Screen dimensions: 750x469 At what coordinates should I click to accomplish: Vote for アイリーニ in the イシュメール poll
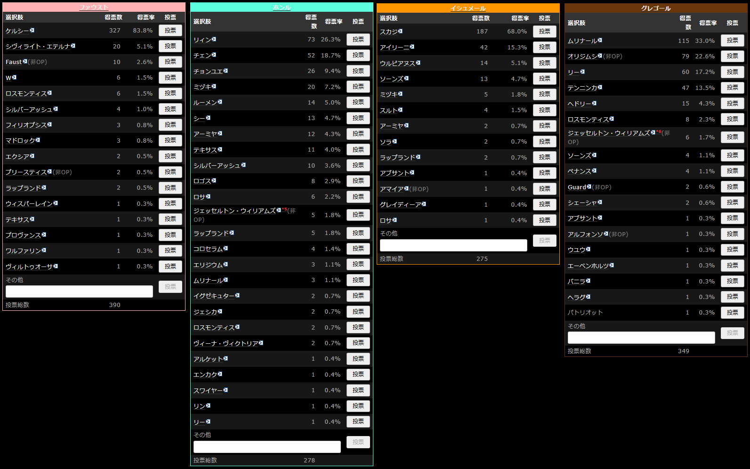click(x=545, y=47)
